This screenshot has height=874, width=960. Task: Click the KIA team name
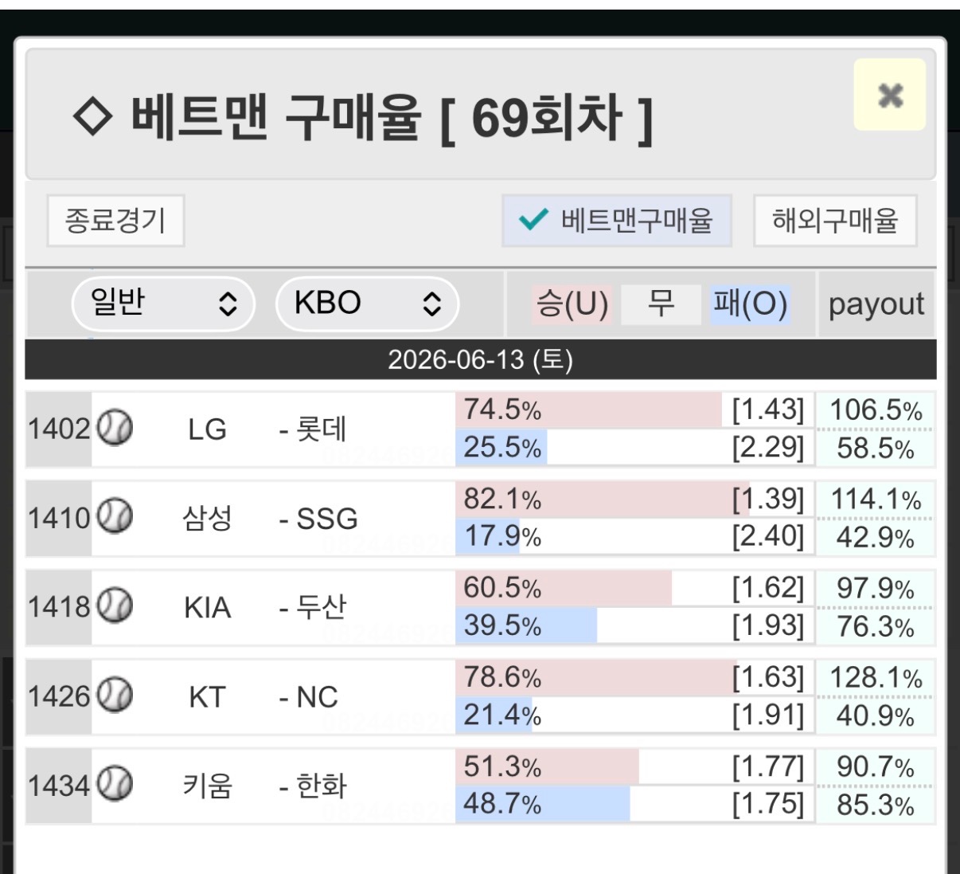click(x=207, y=608)
